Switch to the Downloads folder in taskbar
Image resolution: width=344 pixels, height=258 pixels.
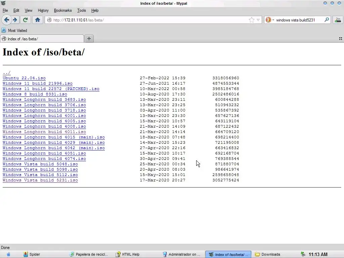point(268,254)
